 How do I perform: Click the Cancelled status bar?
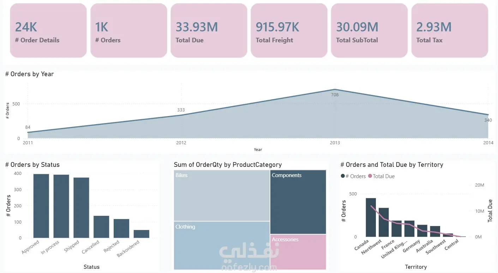click(101, 226)
